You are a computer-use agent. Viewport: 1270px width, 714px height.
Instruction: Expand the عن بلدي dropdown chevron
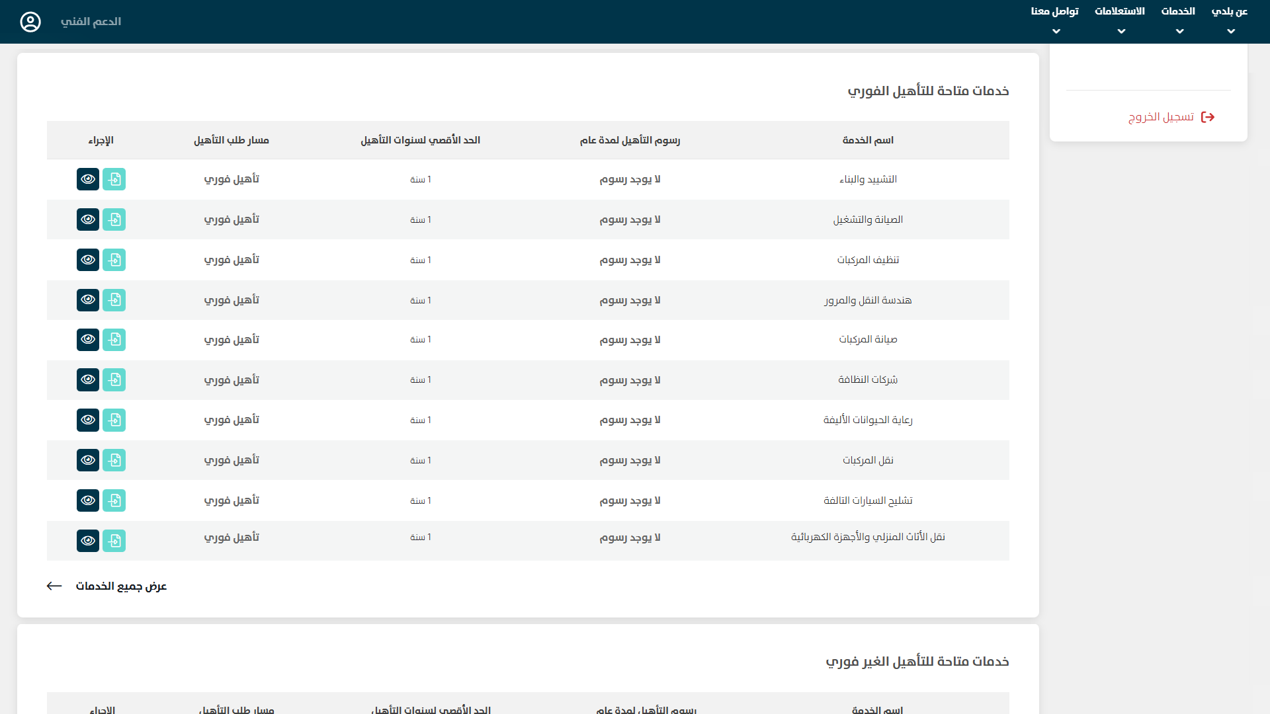(x=1230, y=31)
